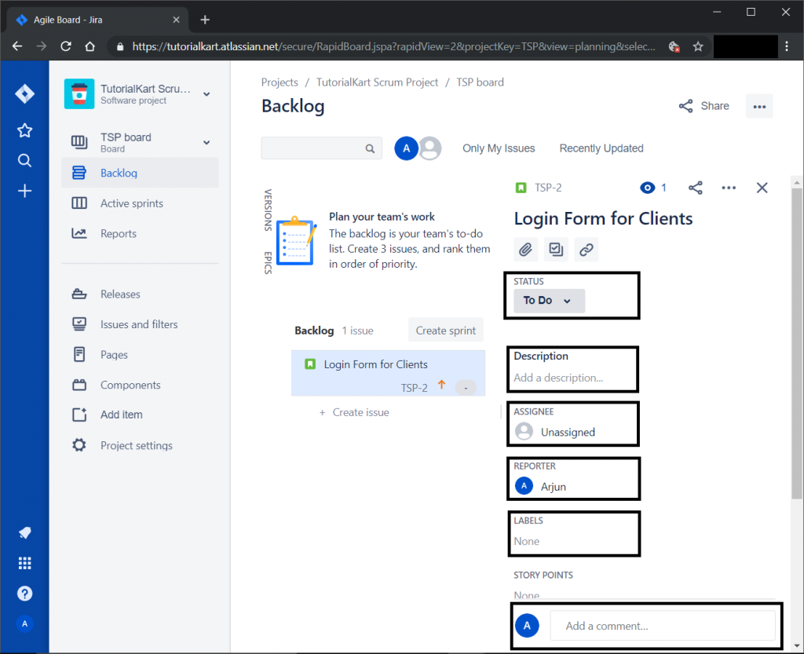Click the browser home icon
The width and height of the screenshot is (804, 654).
90,46
